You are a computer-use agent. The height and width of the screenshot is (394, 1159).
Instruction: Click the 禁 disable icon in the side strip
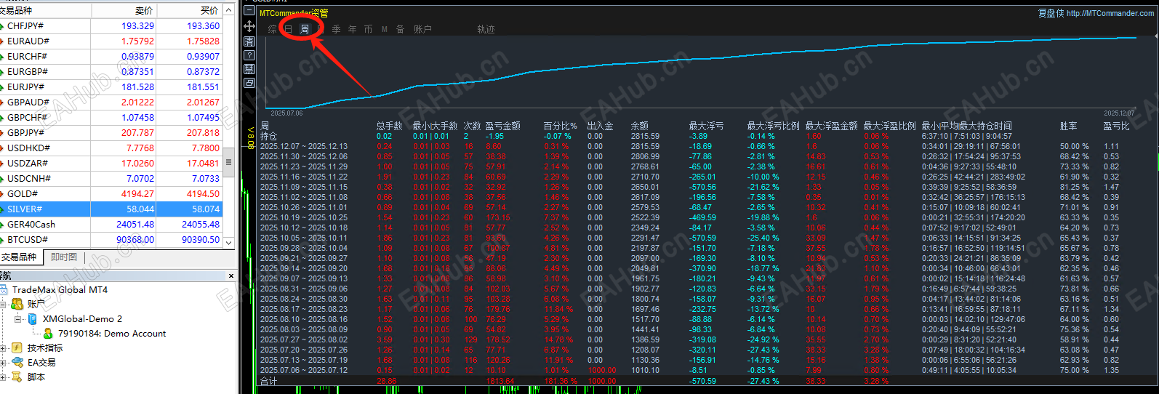[249, 69]
